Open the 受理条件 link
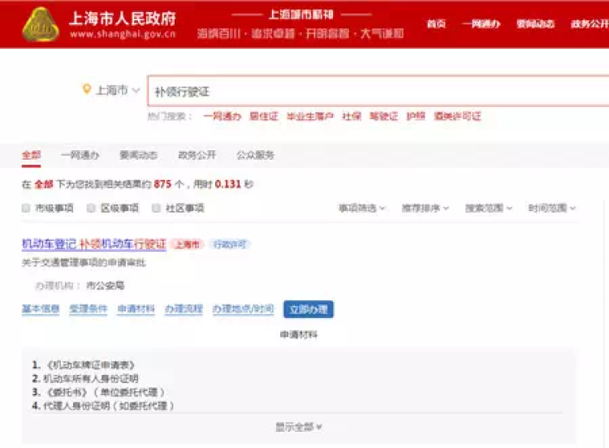The height and width of the screenshot is (448, 609). (x=89, y=309)
